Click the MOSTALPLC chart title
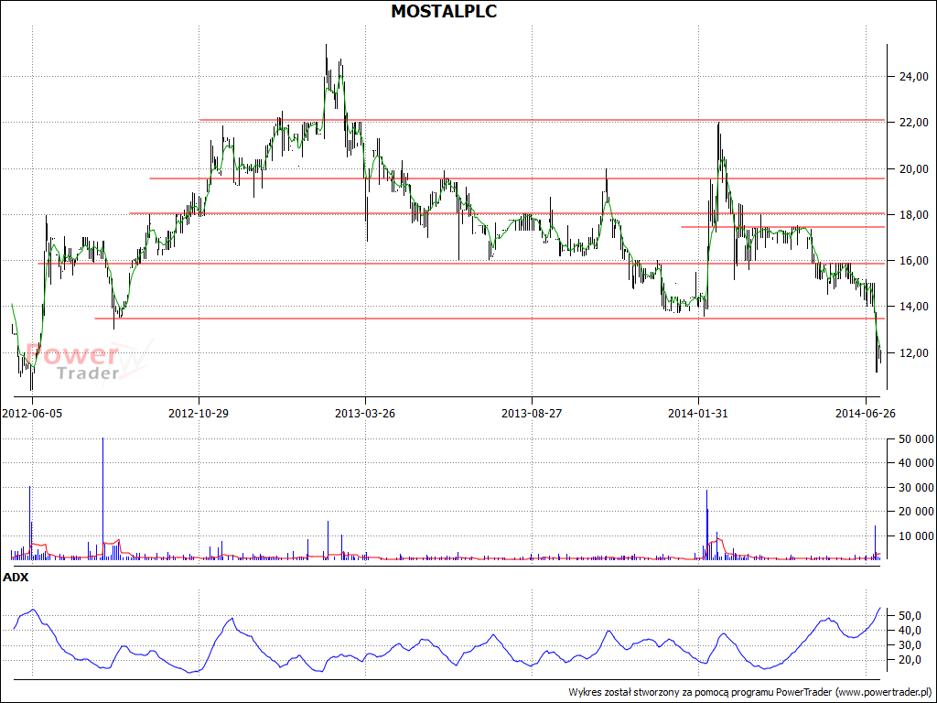Viewport: 937px width, 703px height. 444,11
